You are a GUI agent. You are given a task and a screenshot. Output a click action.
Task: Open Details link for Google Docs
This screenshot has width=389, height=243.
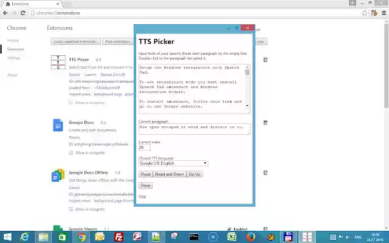(x=74, y=137)
